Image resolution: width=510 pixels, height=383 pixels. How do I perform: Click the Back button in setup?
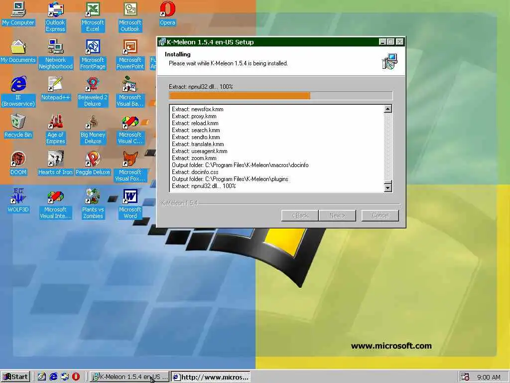pos(299,215)
